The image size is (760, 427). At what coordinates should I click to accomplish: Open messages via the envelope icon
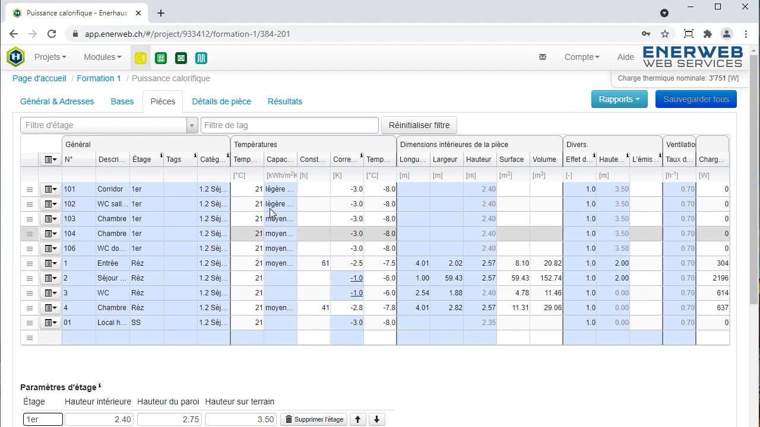(x=542, y=57)
